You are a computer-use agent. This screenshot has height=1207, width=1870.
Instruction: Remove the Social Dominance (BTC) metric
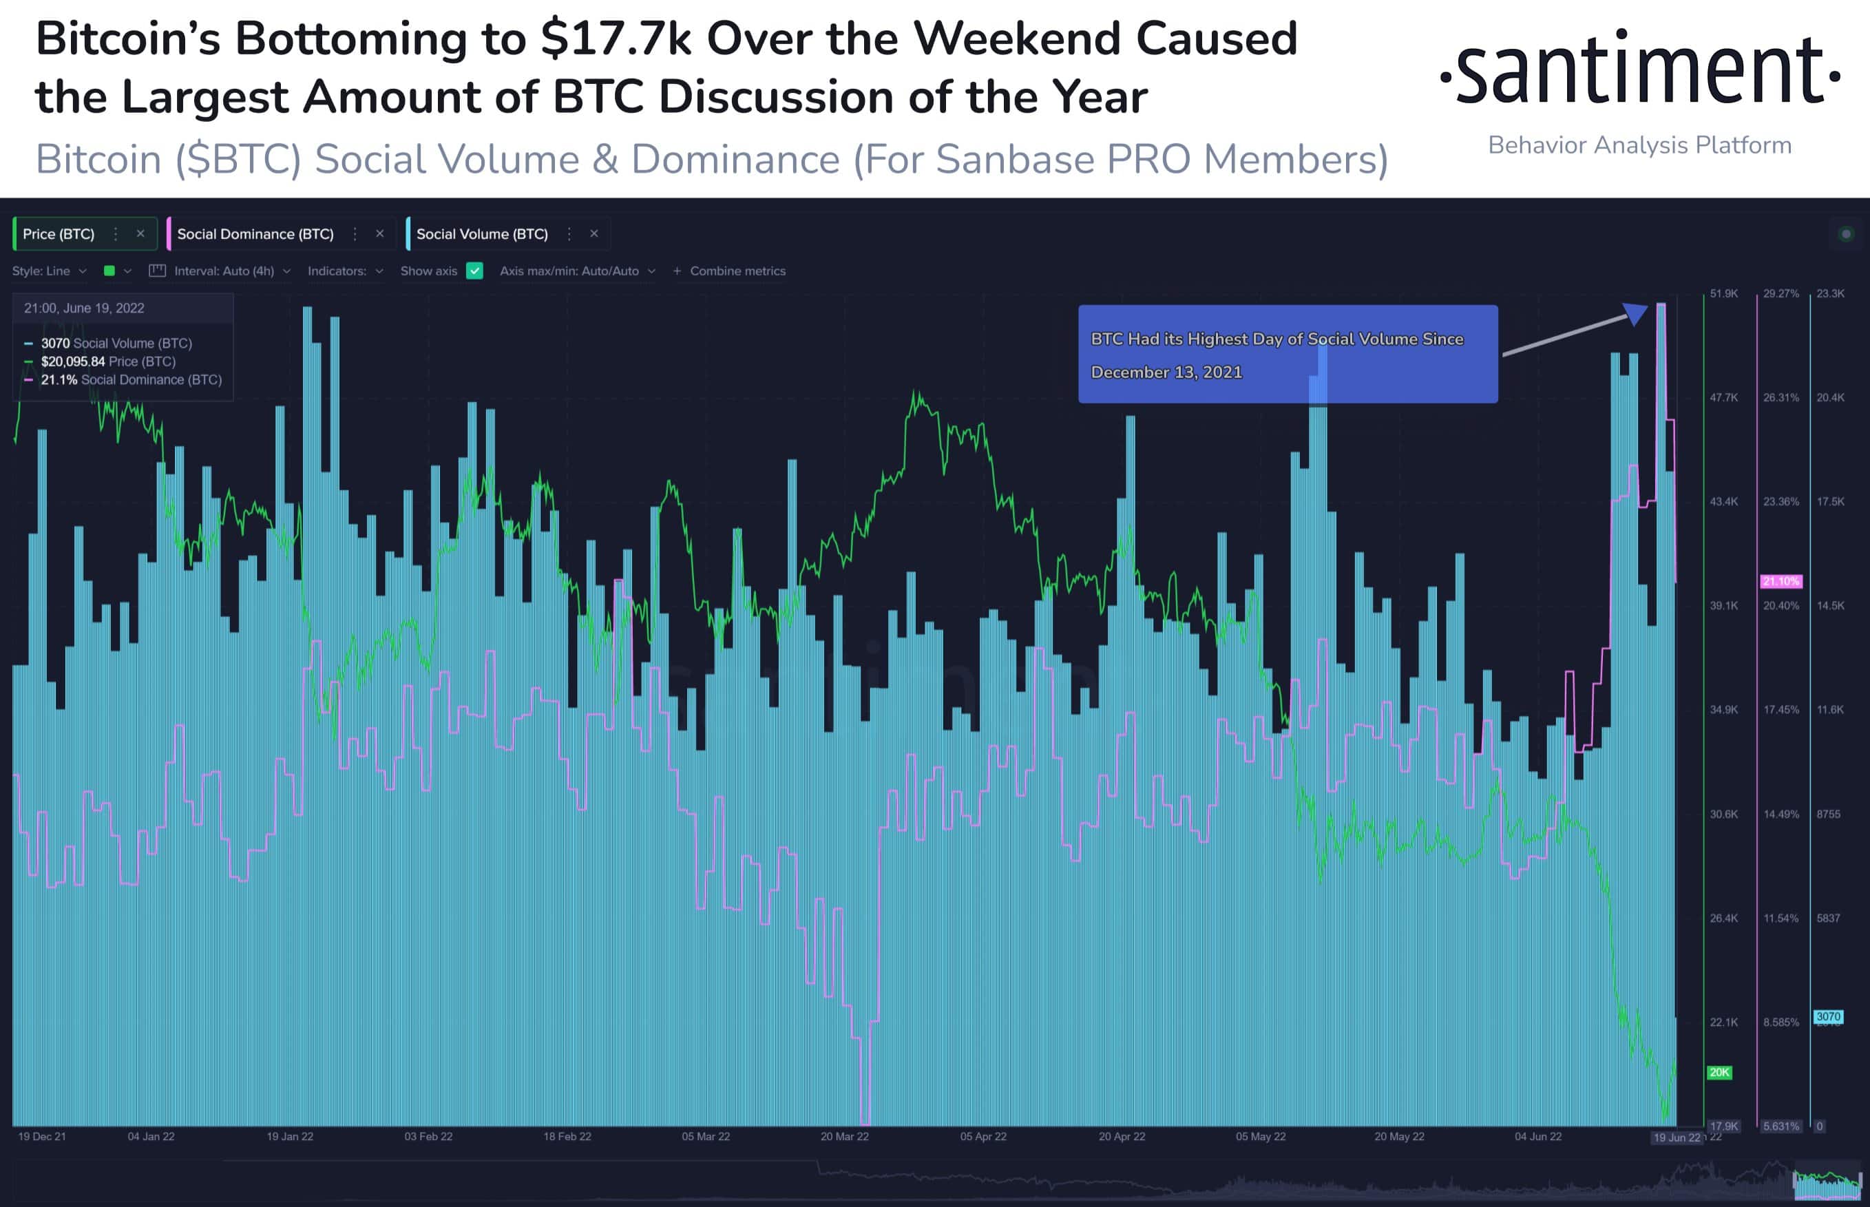380,233
